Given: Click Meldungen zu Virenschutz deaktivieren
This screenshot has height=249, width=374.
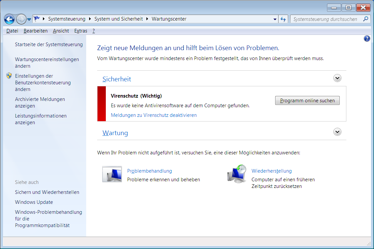Looking at the screenshot, I should [154, 115].
